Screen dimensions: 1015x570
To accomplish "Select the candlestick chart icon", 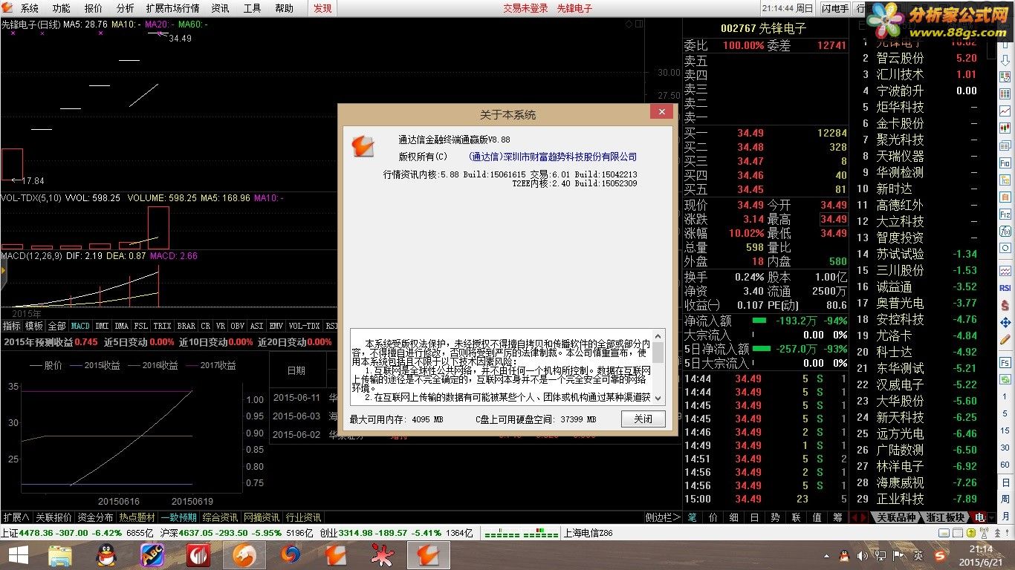I will [x=1005, y=128].
